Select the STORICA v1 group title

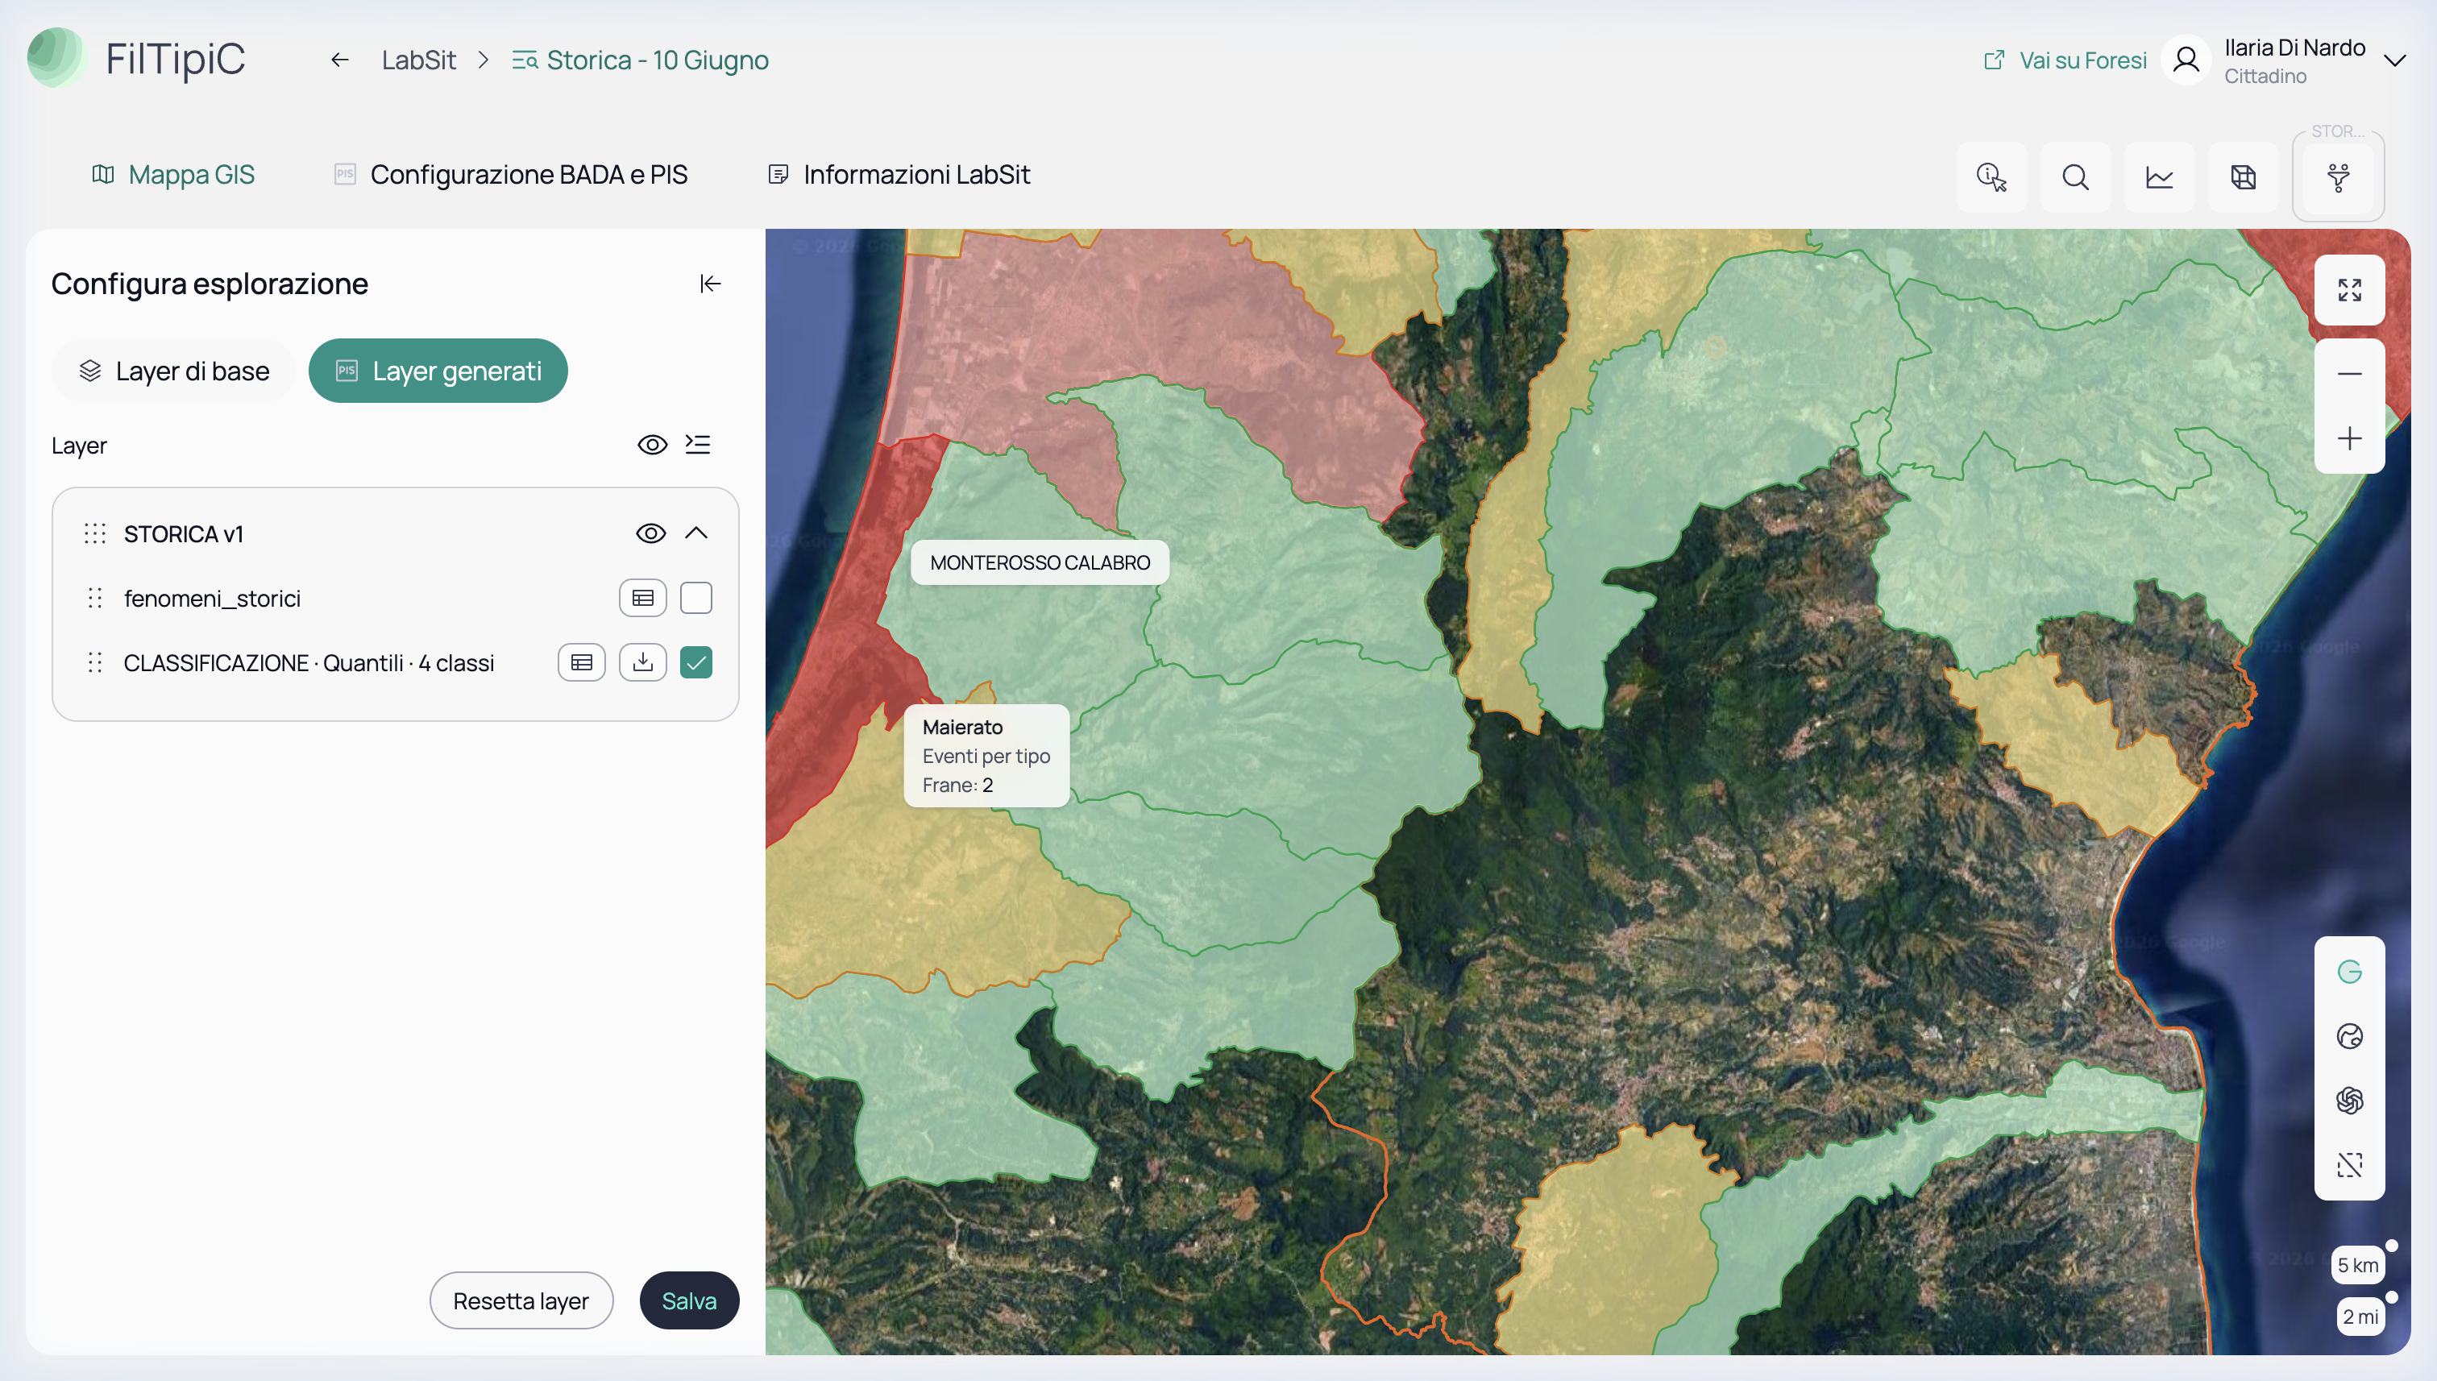click(184, 534)
